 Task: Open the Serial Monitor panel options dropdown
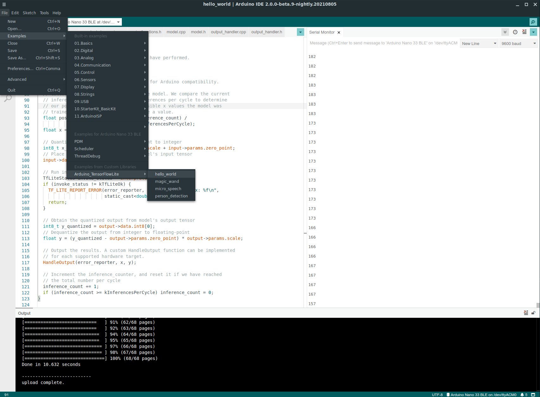(x=533, y=32)
